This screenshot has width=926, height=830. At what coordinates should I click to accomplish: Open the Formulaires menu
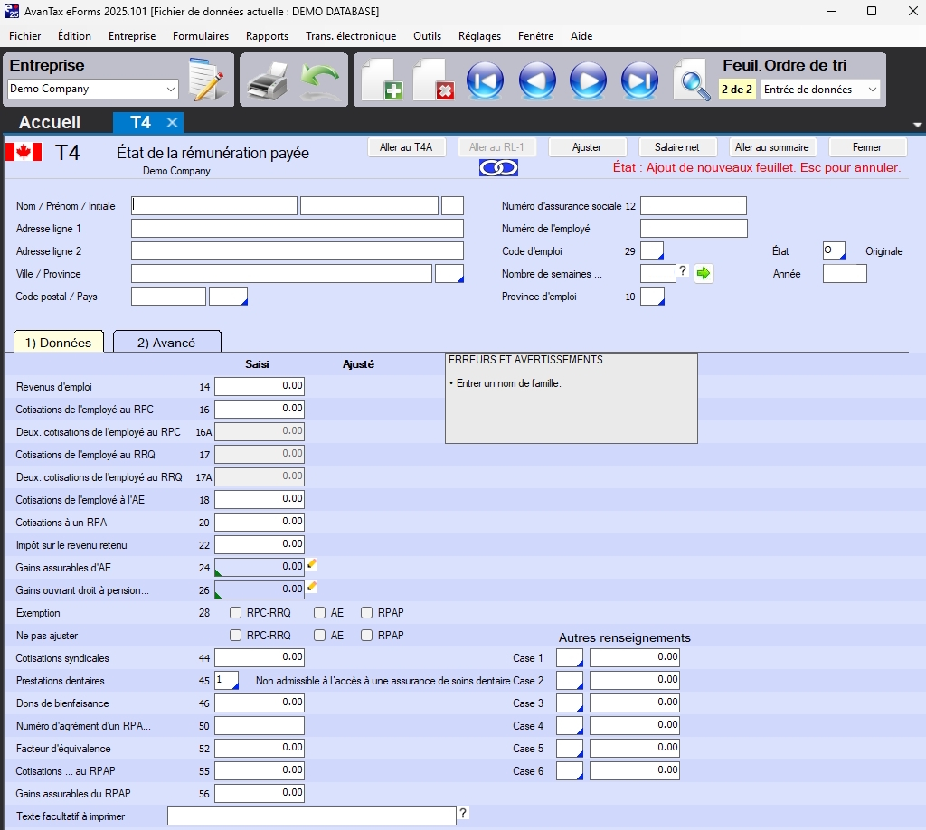[200, 36]
